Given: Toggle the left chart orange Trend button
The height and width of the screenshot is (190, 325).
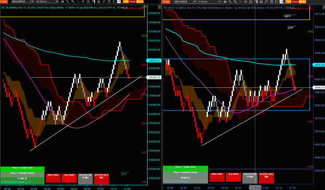Looking at the screenshot, I should click(x=126, y=2).
